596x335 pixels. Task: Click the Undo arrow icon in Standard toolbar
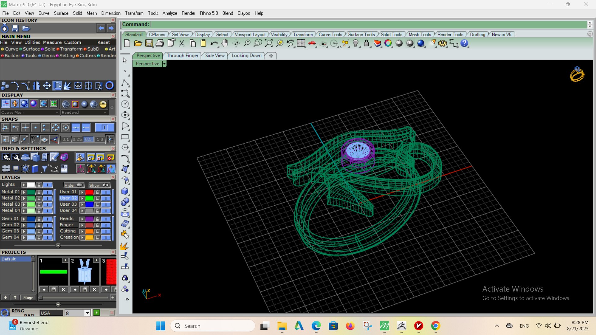(x=214, y=43)
